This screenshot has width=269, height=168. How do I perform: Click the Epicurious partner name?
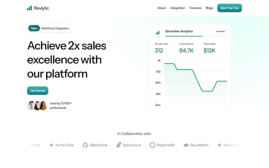click(x=132, y=145)
